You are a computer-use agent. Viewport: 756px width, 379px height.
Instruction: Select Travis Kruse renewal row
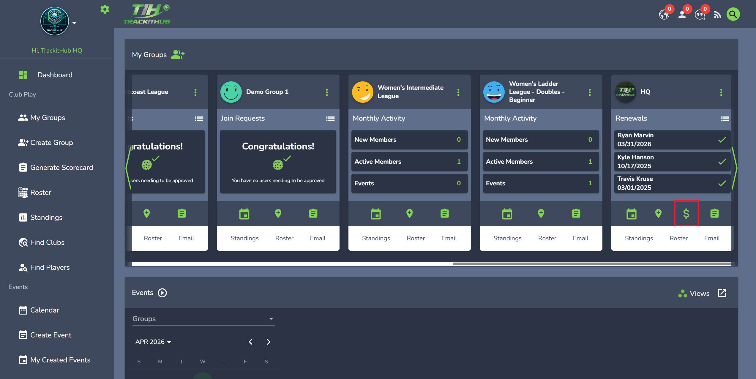coord(672,183)
